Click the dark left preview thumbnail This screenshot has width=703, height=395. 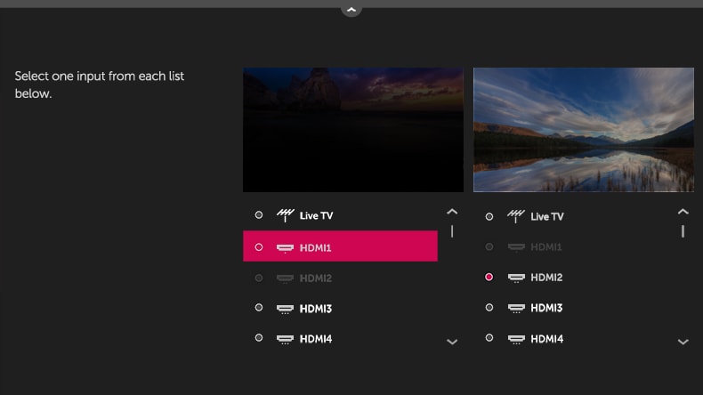coord(353,130)
